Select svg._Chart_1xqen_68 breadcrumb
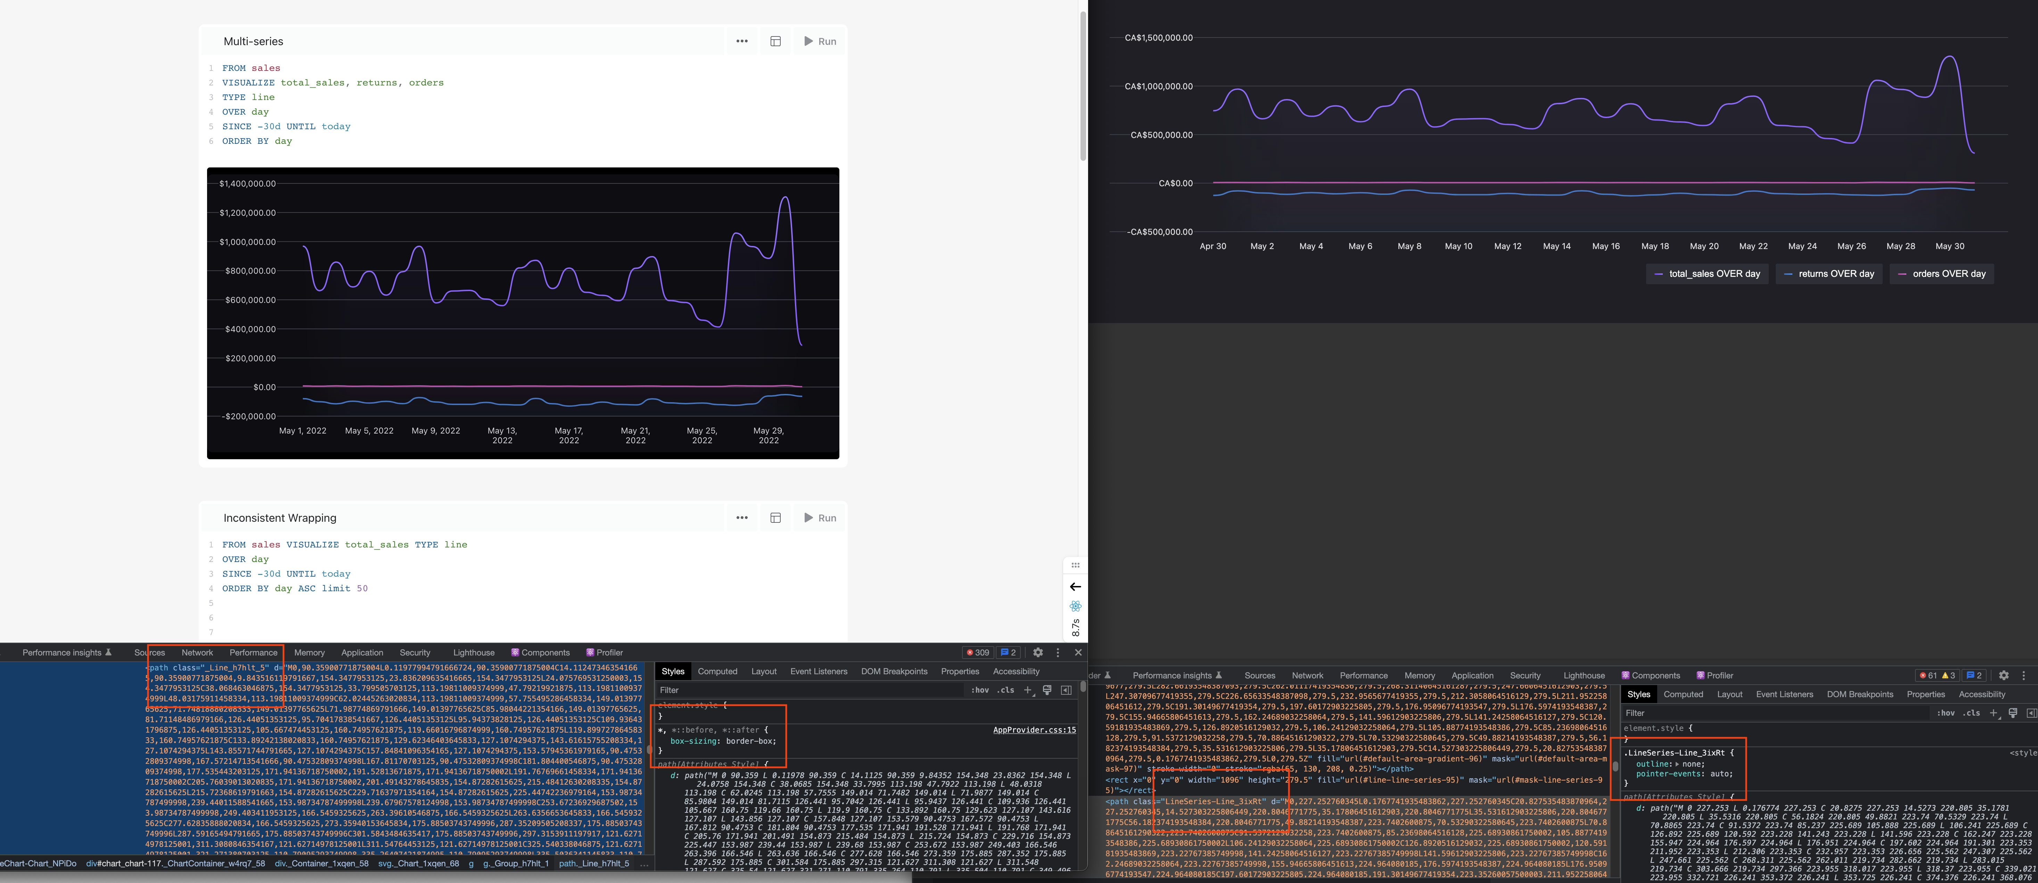 (419, 863)
